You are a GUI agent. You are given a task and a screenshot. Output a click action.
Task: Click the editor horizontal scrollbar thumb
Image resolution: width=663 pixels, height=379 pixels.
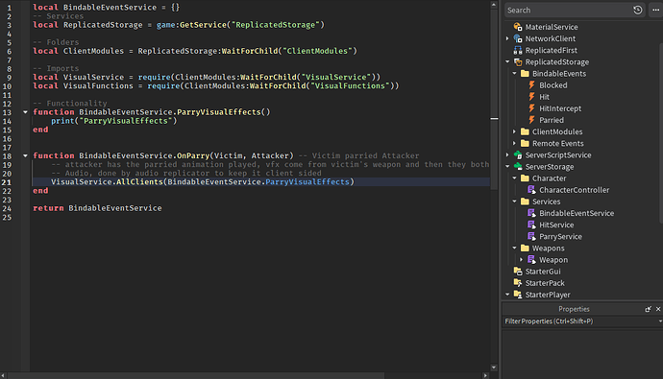click(x=196, y=375)
